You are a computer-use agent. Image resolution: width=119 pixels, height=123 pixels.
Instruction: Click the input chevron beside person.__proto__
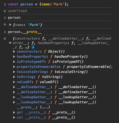(x=5, y=32)
